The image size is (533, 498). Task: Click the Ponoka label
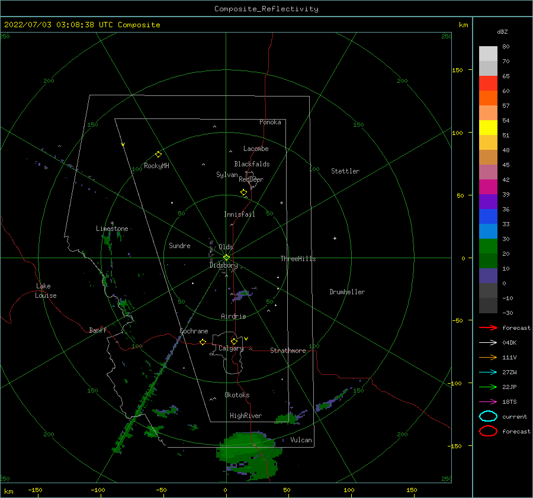click(x=270, y=123)
